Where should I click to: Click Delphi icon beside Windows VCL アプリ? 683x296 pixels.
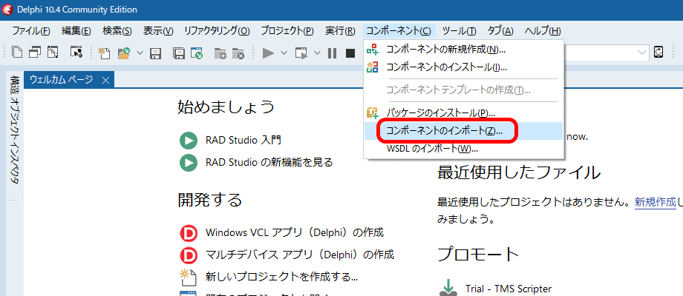pos(188,232)
